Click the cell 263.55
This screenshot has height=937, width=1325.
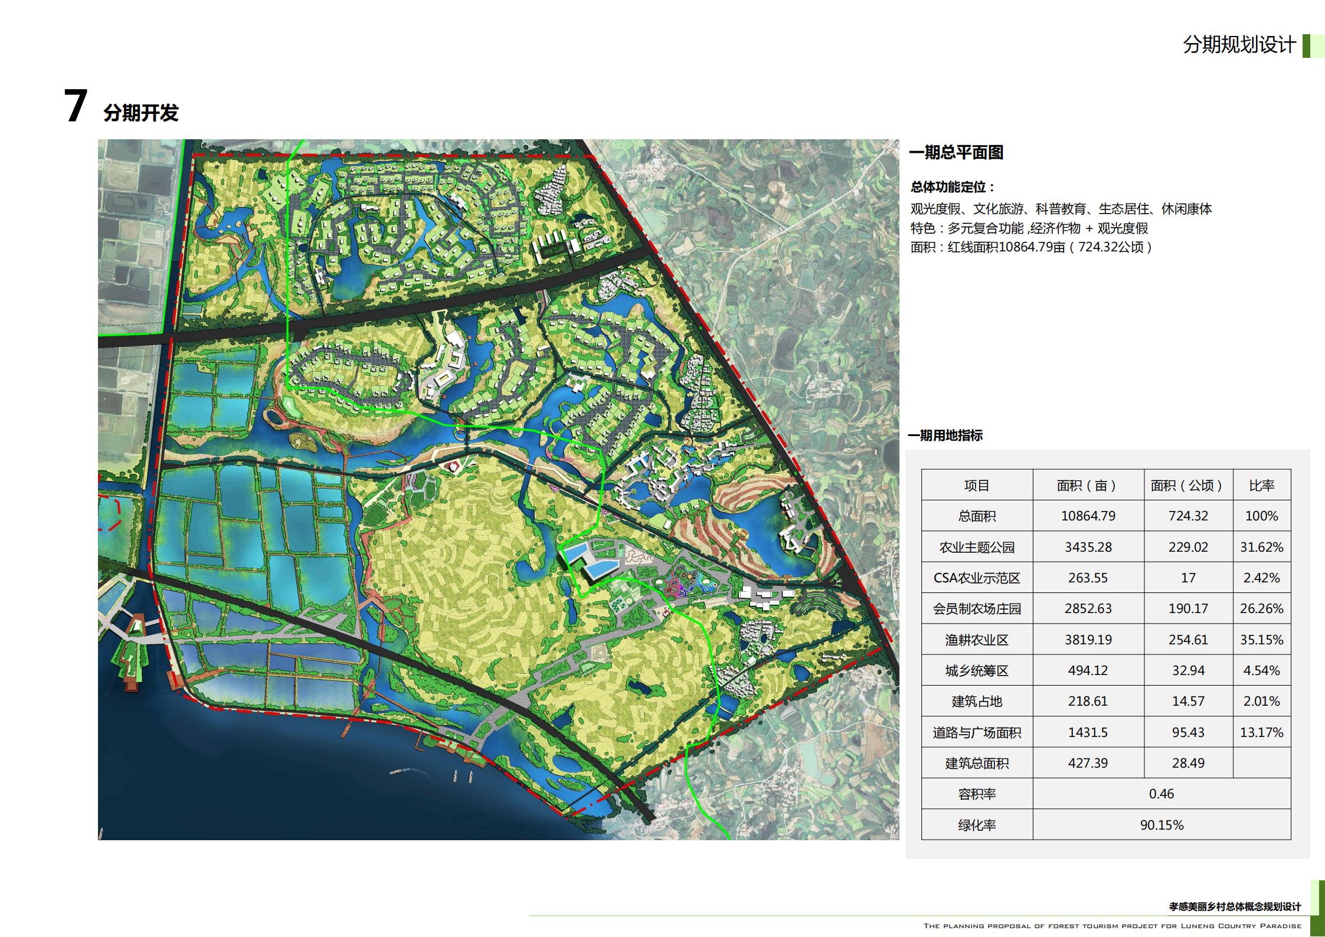(x=1088, y=578)
